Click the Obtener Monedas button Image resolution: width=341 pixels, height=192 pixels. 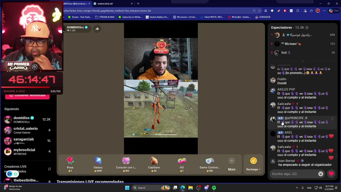tap(27, 95)
